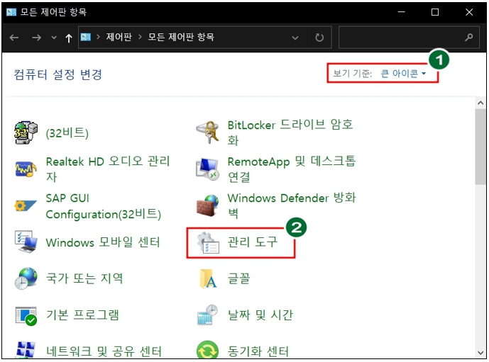The width and height of the screenshot is (489, 362).
Task: Expand the chevron before 제어판 breadcrumb
Action: coord(99,37)
